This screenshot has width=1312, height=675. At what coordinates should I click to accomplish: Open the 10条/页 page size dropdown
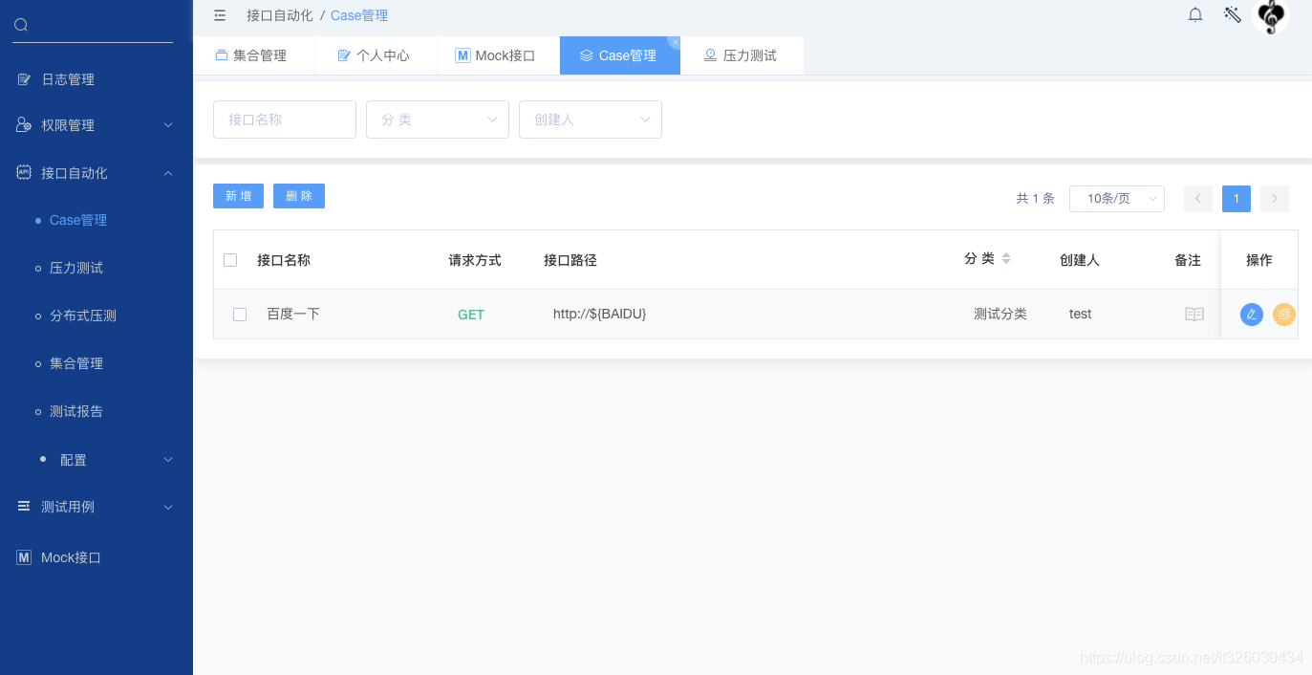pyautogui.click(x=1116, y=198)
